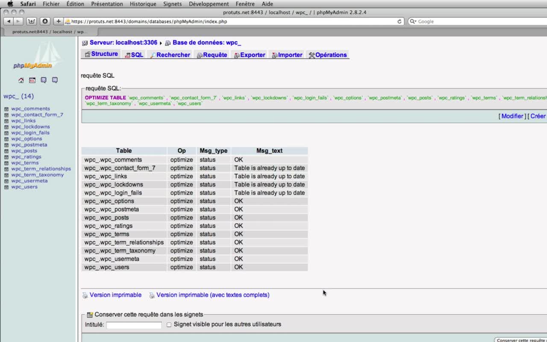Click the Intitulé bookmark label field

tap(134, 325)
